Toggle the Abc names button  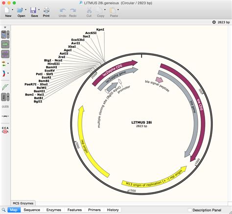click(x=4, y=97)
